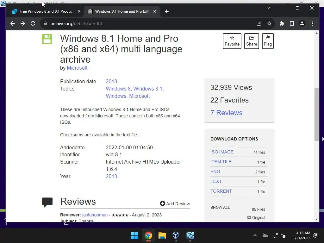Open the Publication date 2013 link
The width and height of the screenshot is (324, 243).
(111, 81)
